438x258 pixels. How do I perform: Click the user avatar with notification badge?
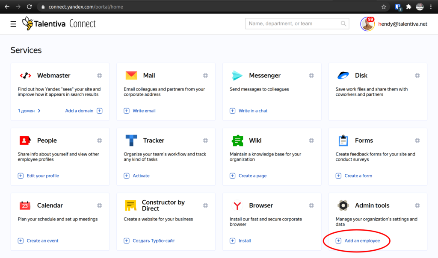pyautogui.click(x=367, y=24)
